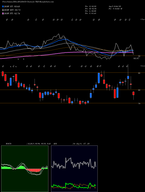The width and height of the screenshot is (145, 192).
Task: Click the ADX (14 day) parameter values
Action: click(81, 144)
